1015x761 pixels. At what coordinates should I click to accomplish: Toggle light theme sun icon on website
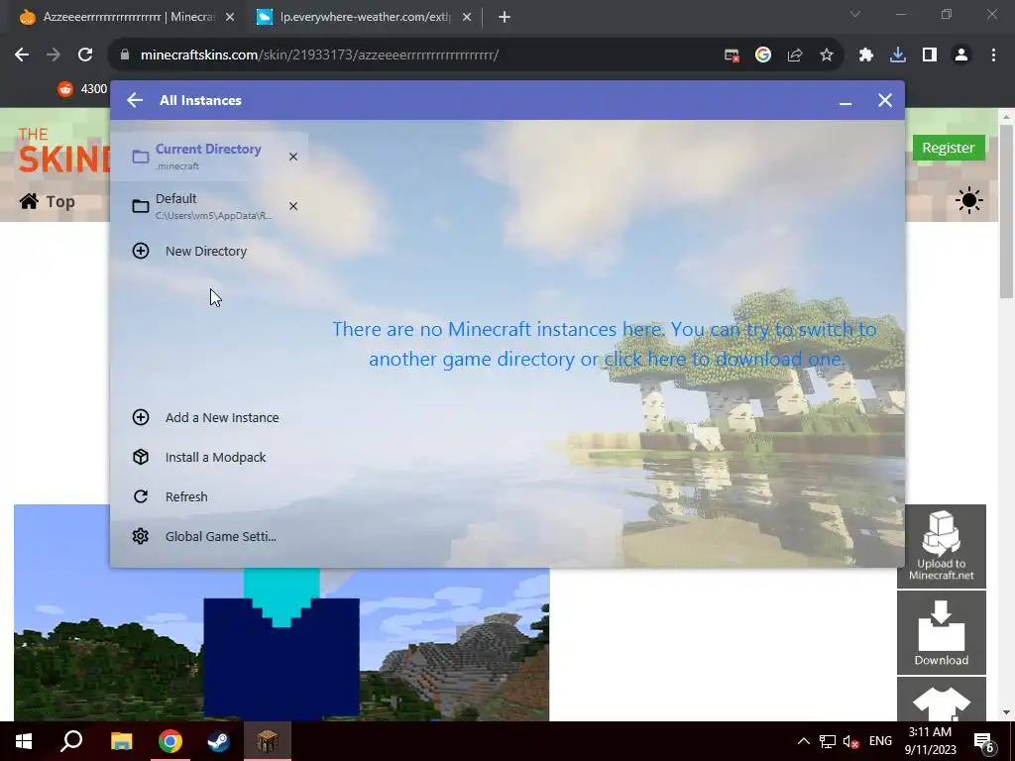point(969,200)
